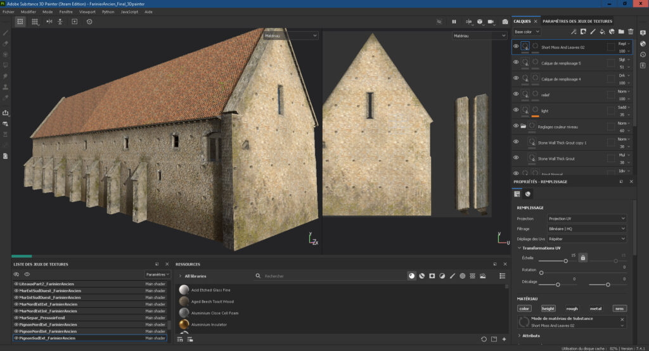
Task: Hide Stone Wall Thick Grout copy 1 layer
Action: pyautogui.click(x=516, y=141)
